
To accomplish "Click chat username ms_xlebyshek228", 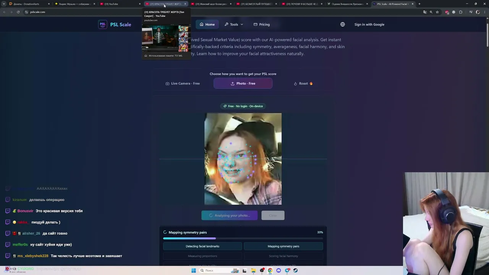I will click(x=33, y=256).
